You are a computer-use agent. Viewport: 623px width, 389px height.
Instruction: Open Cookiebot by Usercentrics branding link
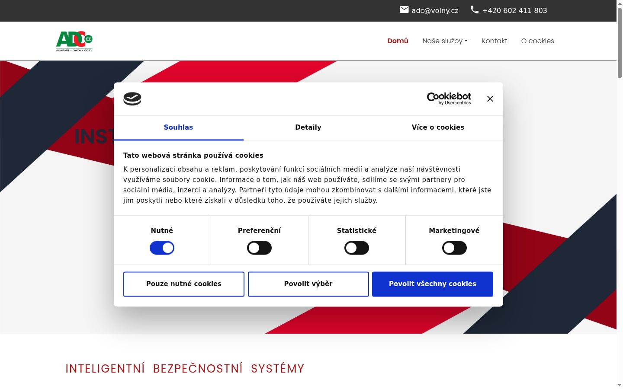click(449, 99)
